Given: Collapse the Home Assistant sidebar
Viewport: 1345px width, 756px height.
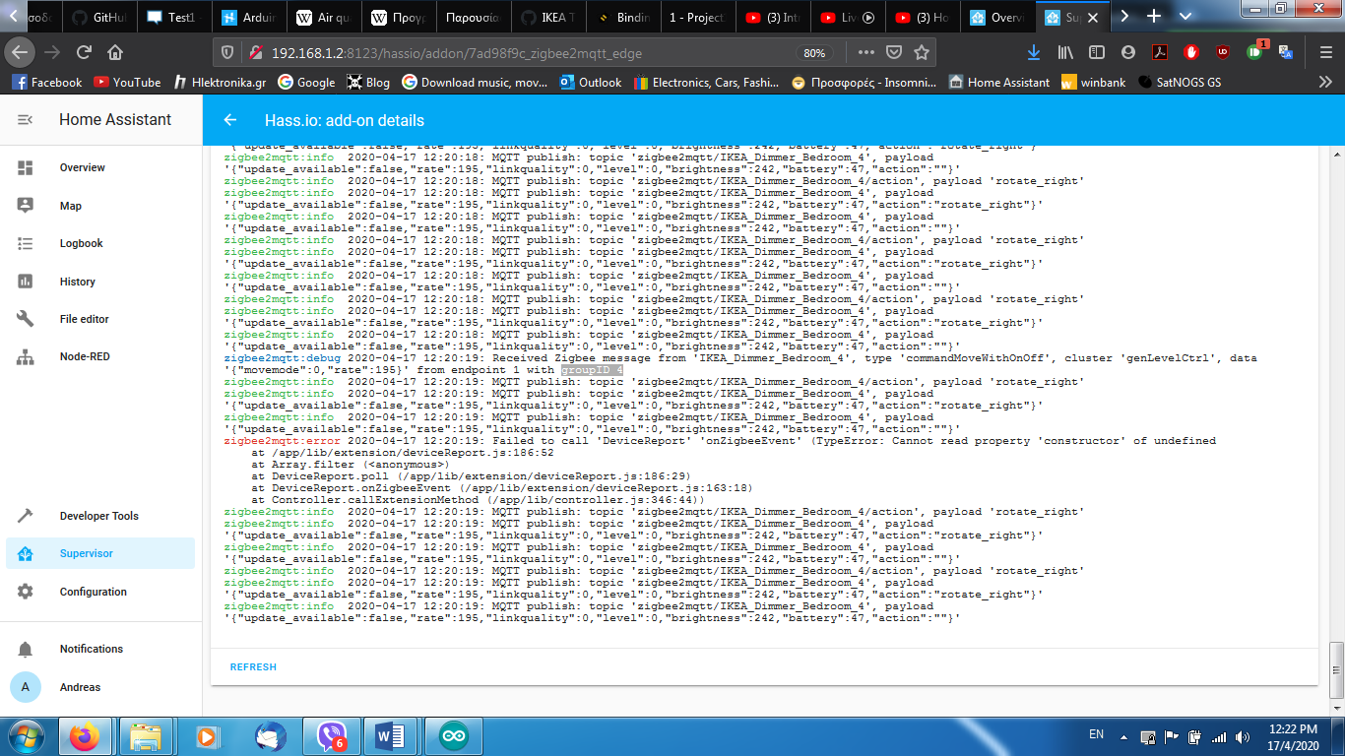Looking at the screenshot, I should [24, 119].
